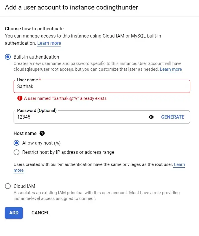
Task: Click the red error exclamation icon
Action: pyautogui.click(x=20, y=98)
